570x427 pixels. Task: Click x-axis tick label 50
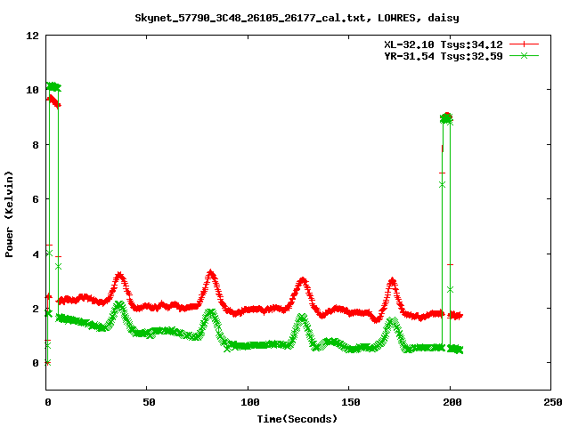click(149, 402)
